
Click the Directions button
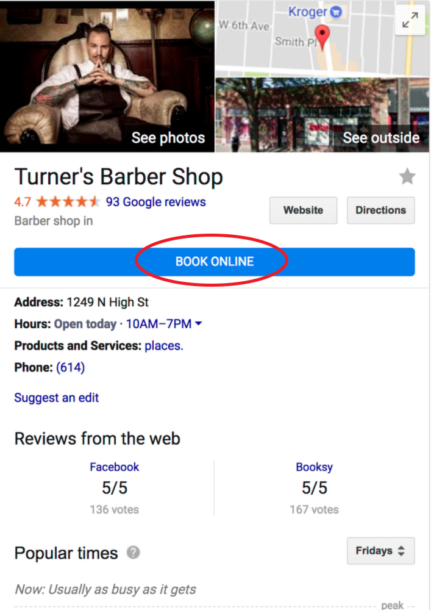click(x=380, y=210)
